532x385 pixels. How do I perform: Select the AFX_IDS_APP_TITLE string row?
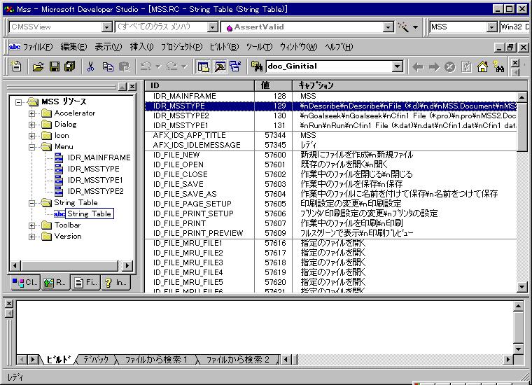tap(331, 135)
